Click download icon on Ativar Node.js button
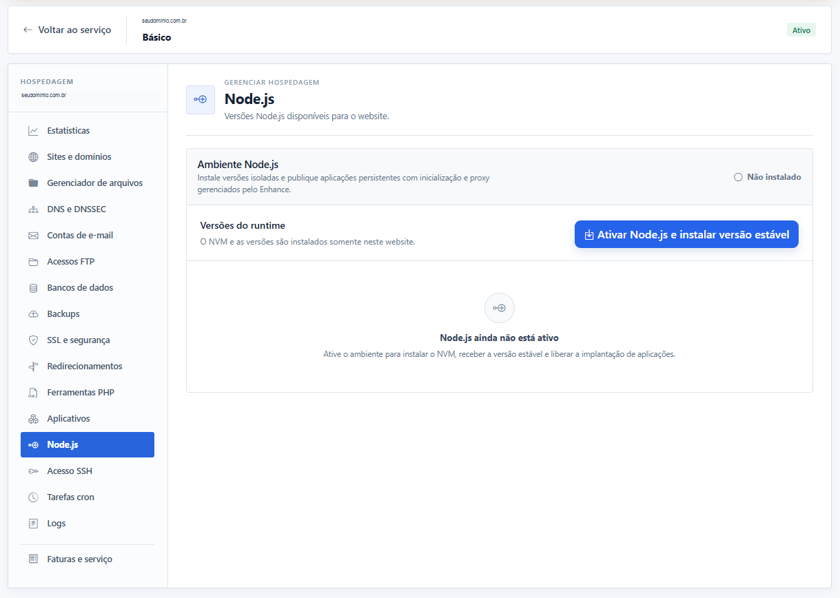The width and height of the screenshot is (840, 598). pyautogui.click(x=589, y=235)
